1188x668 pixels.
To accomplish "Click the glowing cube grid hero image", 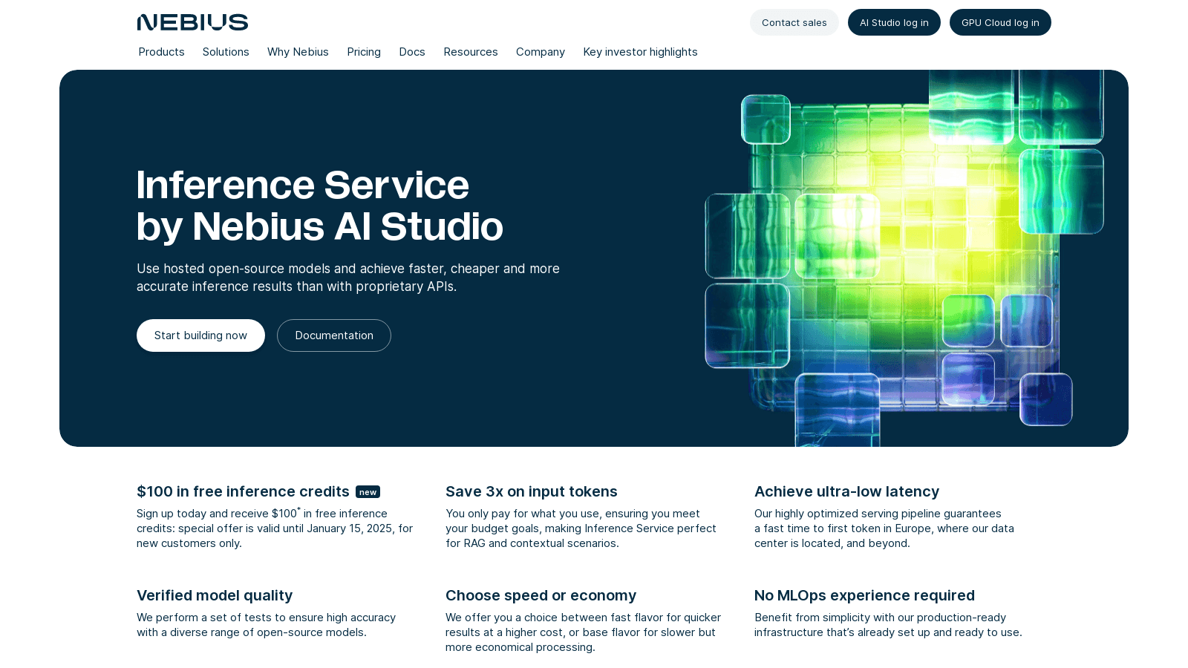I will [904, 258].
